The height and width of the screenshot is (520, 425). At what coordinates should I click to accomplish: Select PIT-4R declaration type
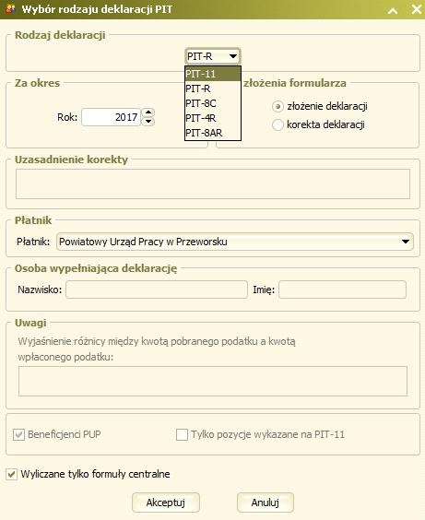213,118
